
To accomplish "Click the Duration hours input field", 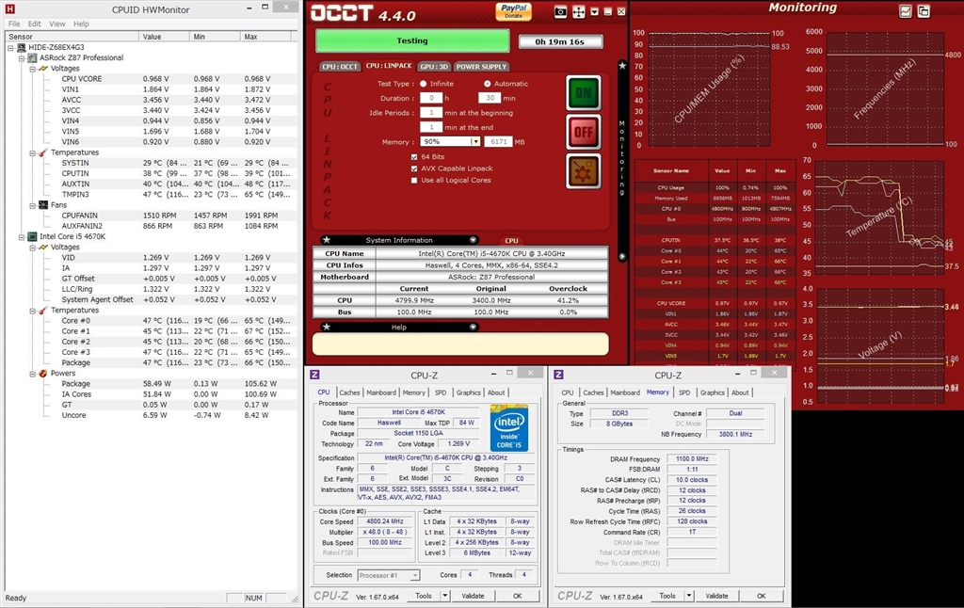I will pos(431,98).
